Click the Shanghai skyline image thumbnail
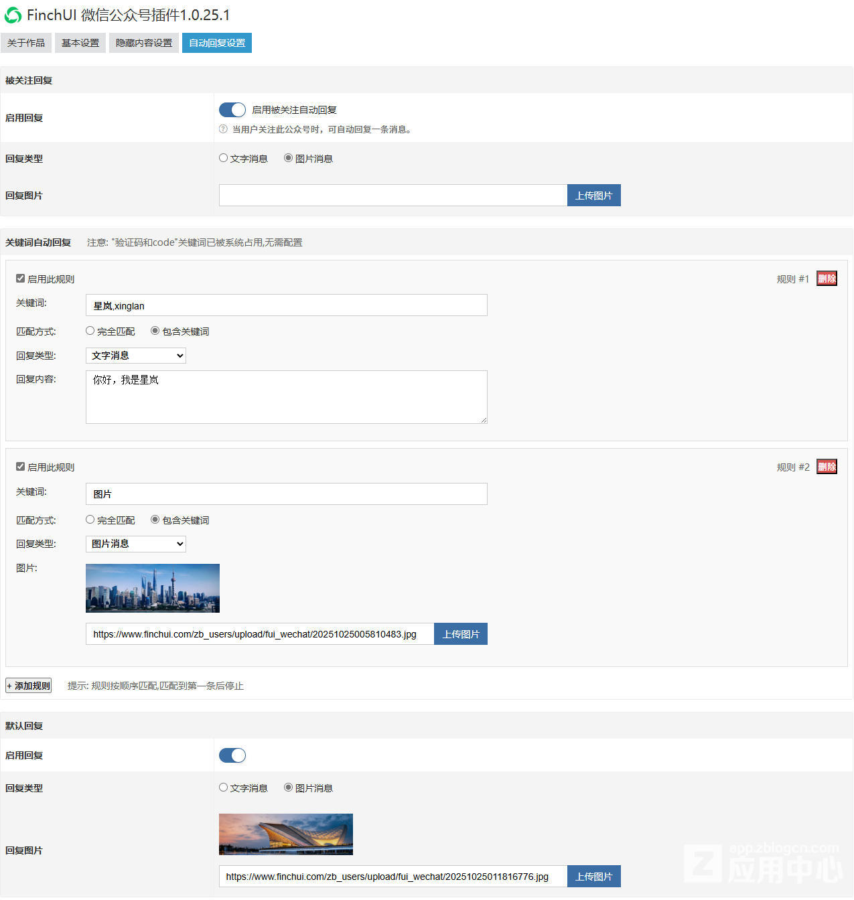 pos(153,588)
